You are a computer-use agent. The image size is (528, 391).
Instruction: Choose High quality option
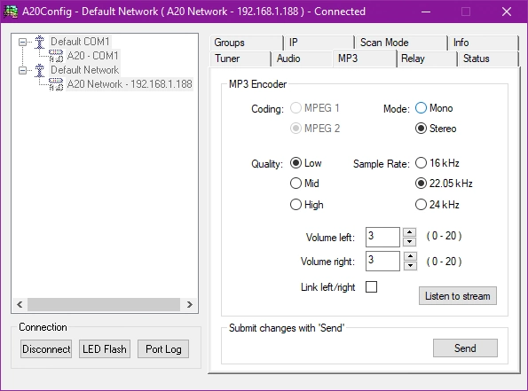296,205
